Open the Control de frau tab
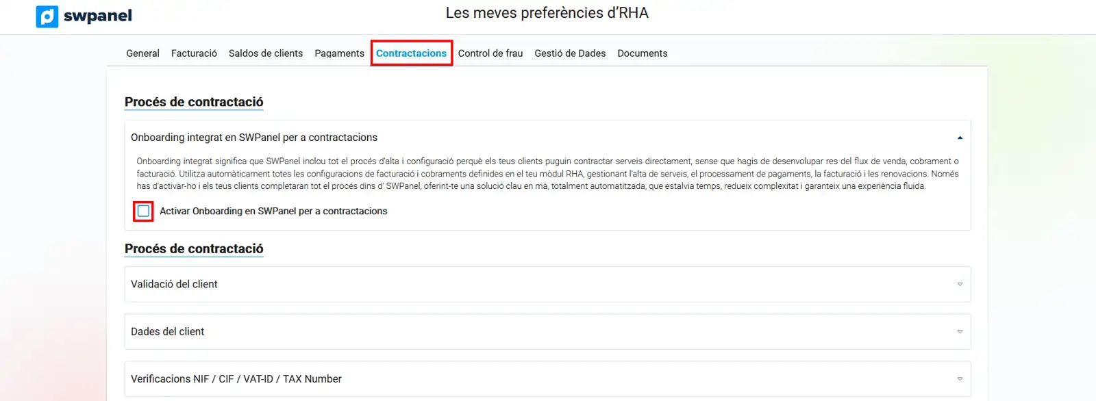Screen dimensions: 1096x401 (490, 53)
